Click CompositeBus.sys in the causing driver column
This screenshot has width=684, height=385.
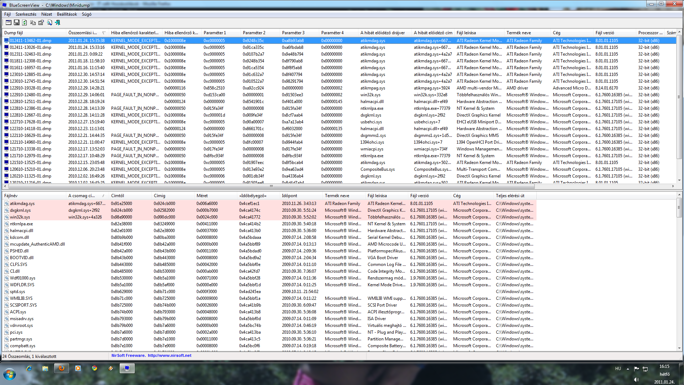(x=378, y=169)
